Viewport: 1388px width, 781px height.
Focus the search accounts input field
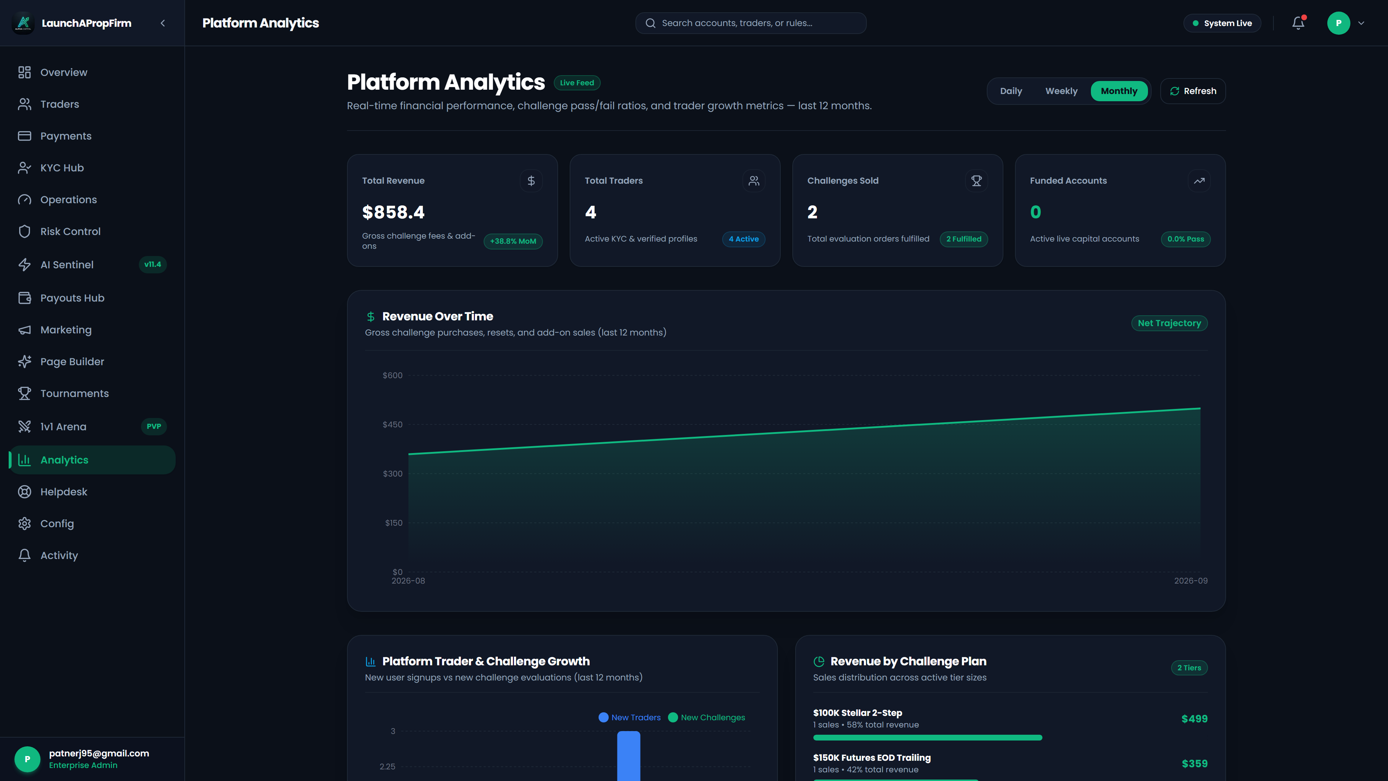click(751, 23)
